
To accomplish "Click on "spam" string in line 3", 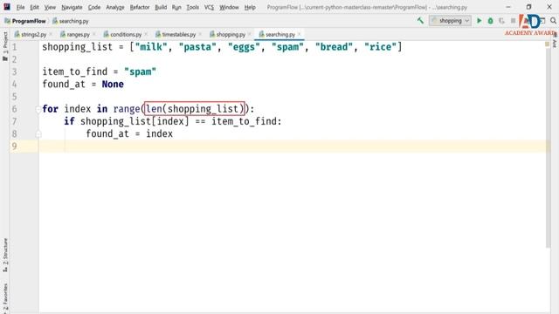I will [140, 72].
